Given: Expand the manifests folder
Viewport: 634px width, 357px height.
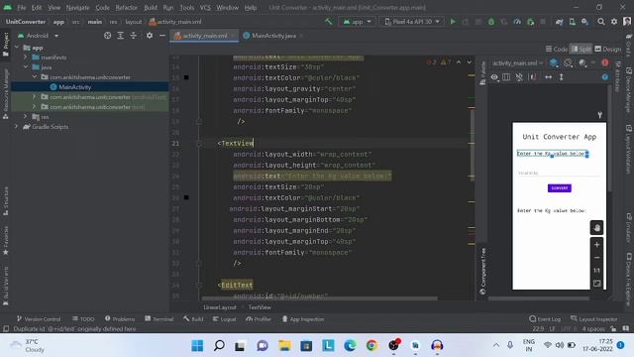Looking at the screenshot, I should click(26, 58).
